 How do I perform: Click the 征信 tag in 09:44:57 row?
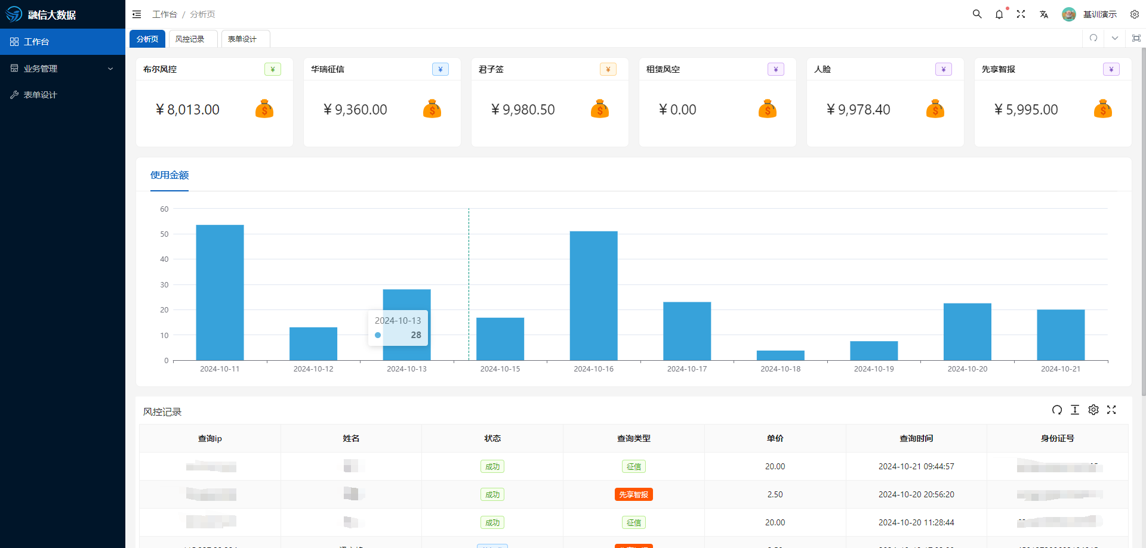(x=634, y=466)
